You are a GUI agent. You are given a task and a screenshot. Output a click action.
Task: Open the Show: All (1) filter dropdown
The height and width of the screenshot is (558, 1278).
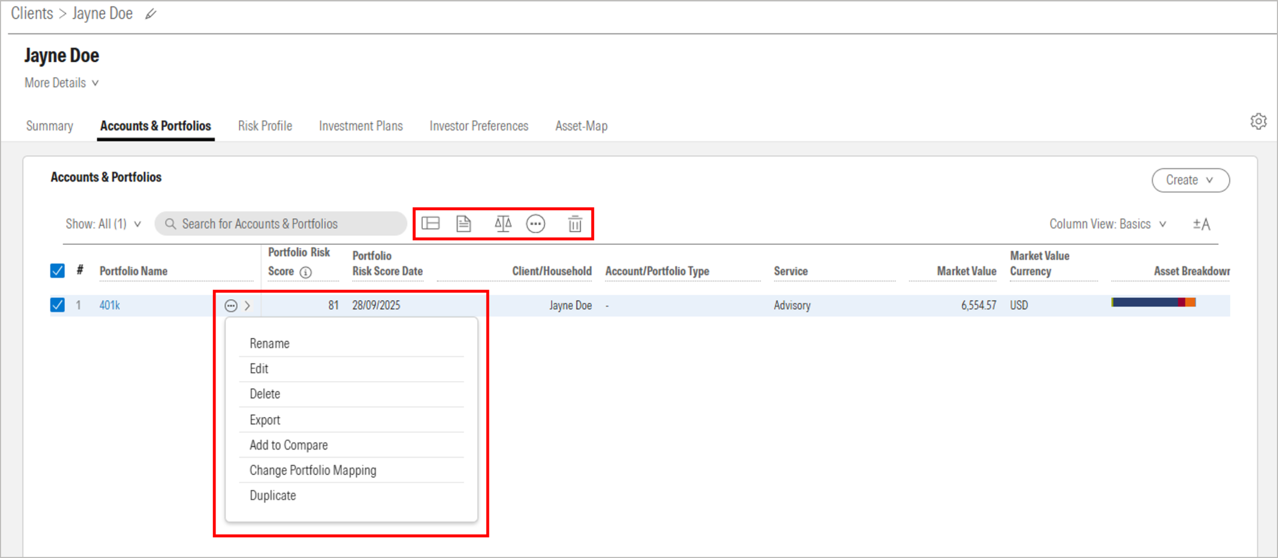(103, 224)
